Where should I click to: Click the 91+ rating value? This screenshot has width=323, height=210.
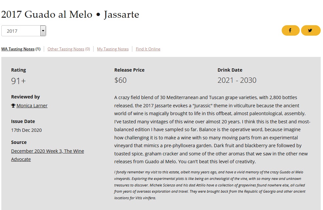pyautogui.click(x=18, y=81)
